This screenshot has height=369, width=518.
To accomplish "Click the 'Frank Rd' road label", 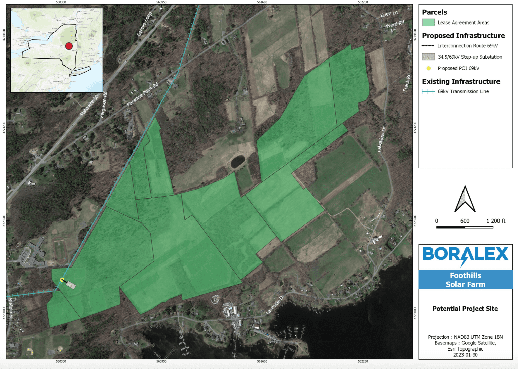I will (407, 82).
